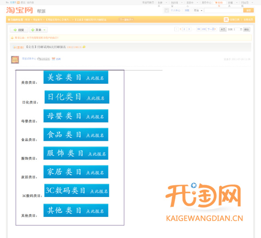261x238 pixels.
Task: Open the 消息 messages link
Action: coord(187,10)
